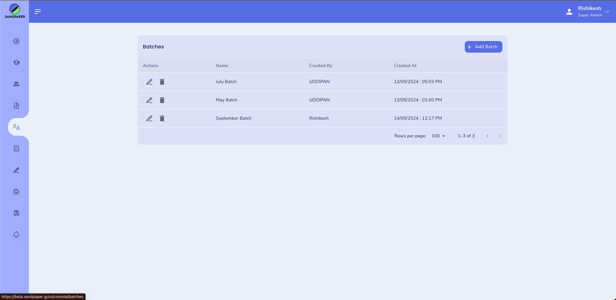The height and width of the screenshot is (300, 616).
Task: Delete the May Batch entry
Action: tap(162, 100)
